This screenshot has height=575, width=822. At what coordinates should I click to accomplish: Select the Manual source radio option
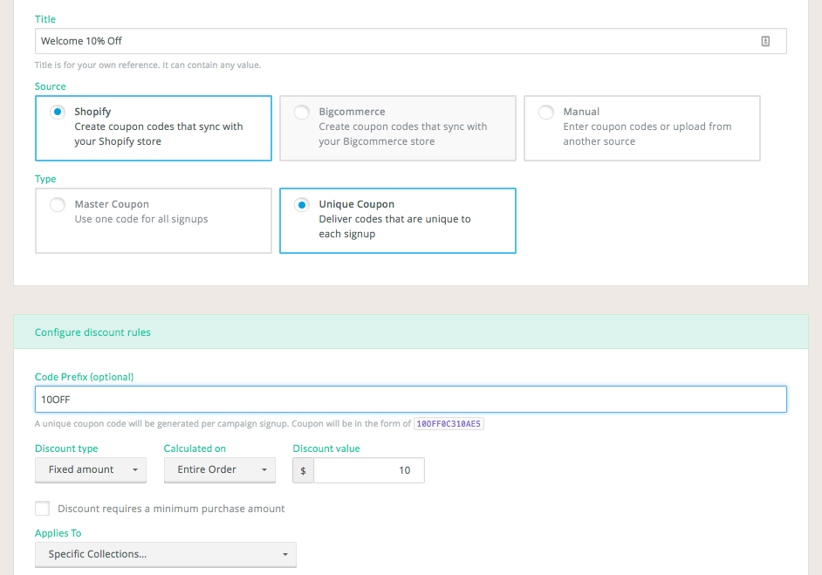(545, 112)
